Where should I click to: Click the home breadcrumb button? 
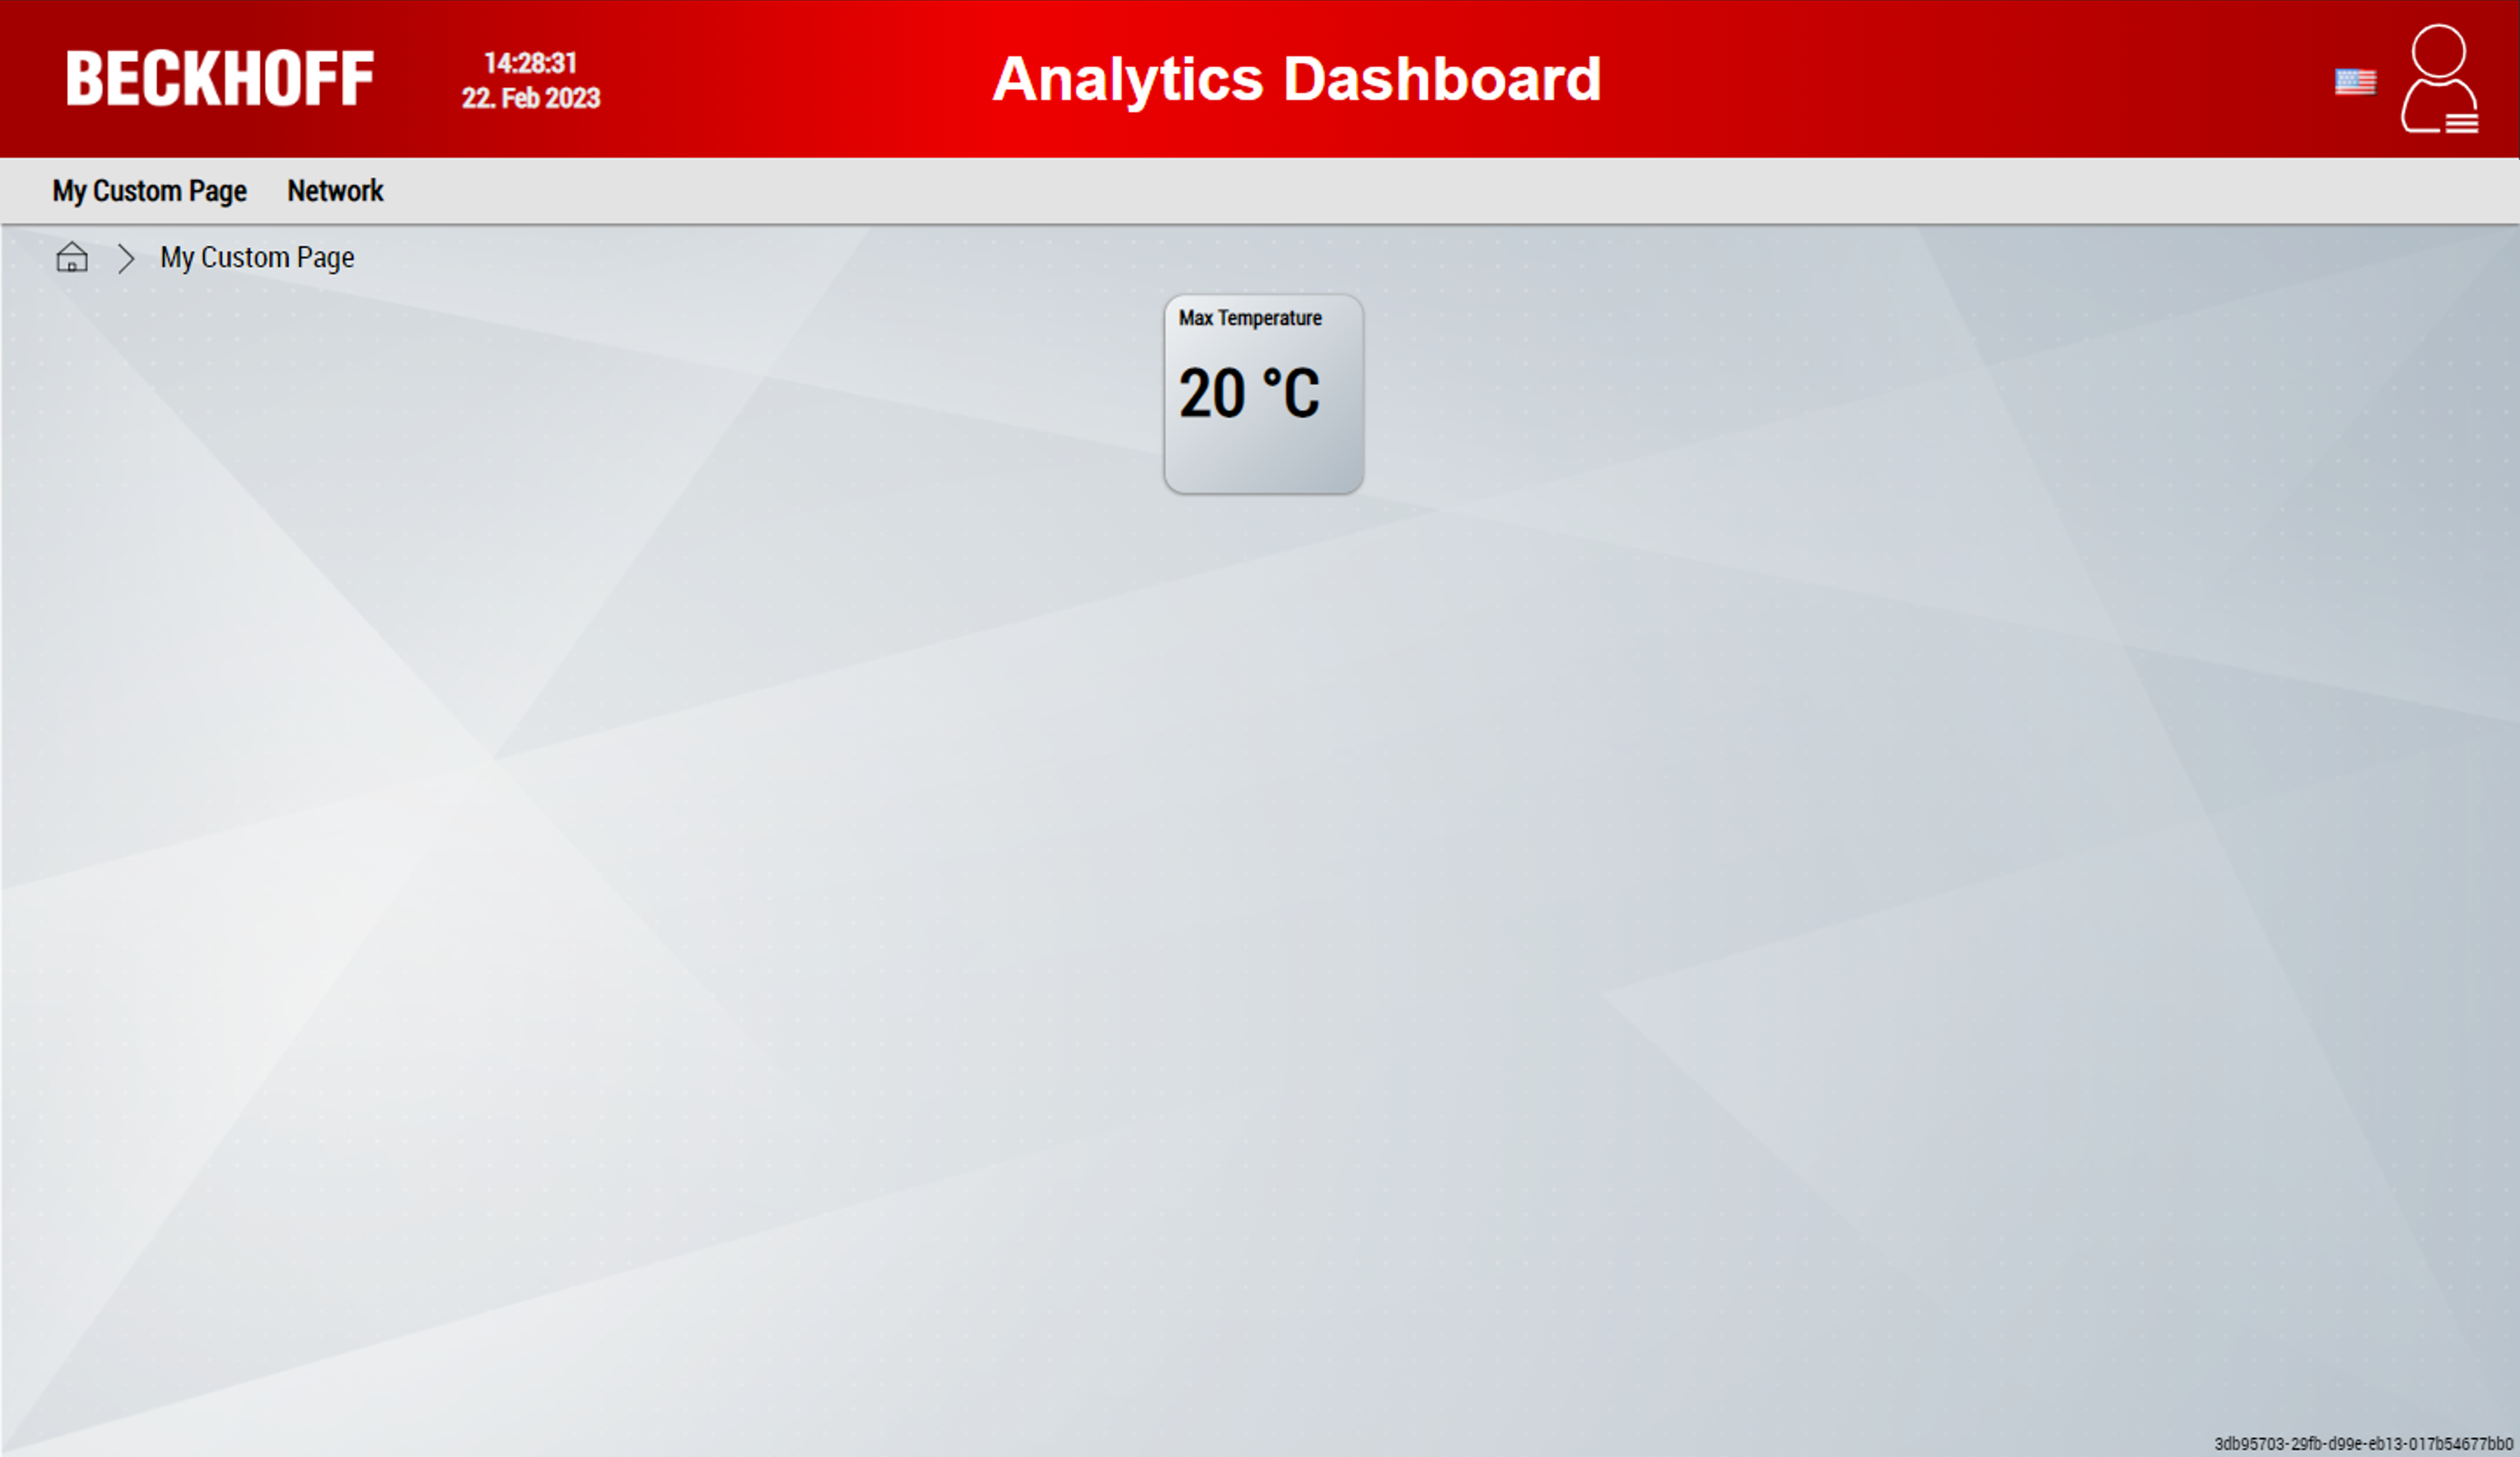click(69, 257)
